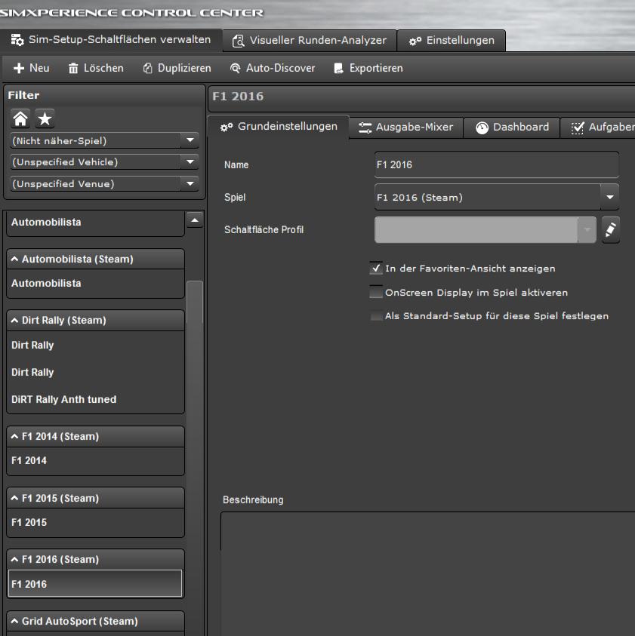Viewport: 635px width, 636px height.
Task: Collapse the Automobilista (Steam) group
Action: [14, 259]
